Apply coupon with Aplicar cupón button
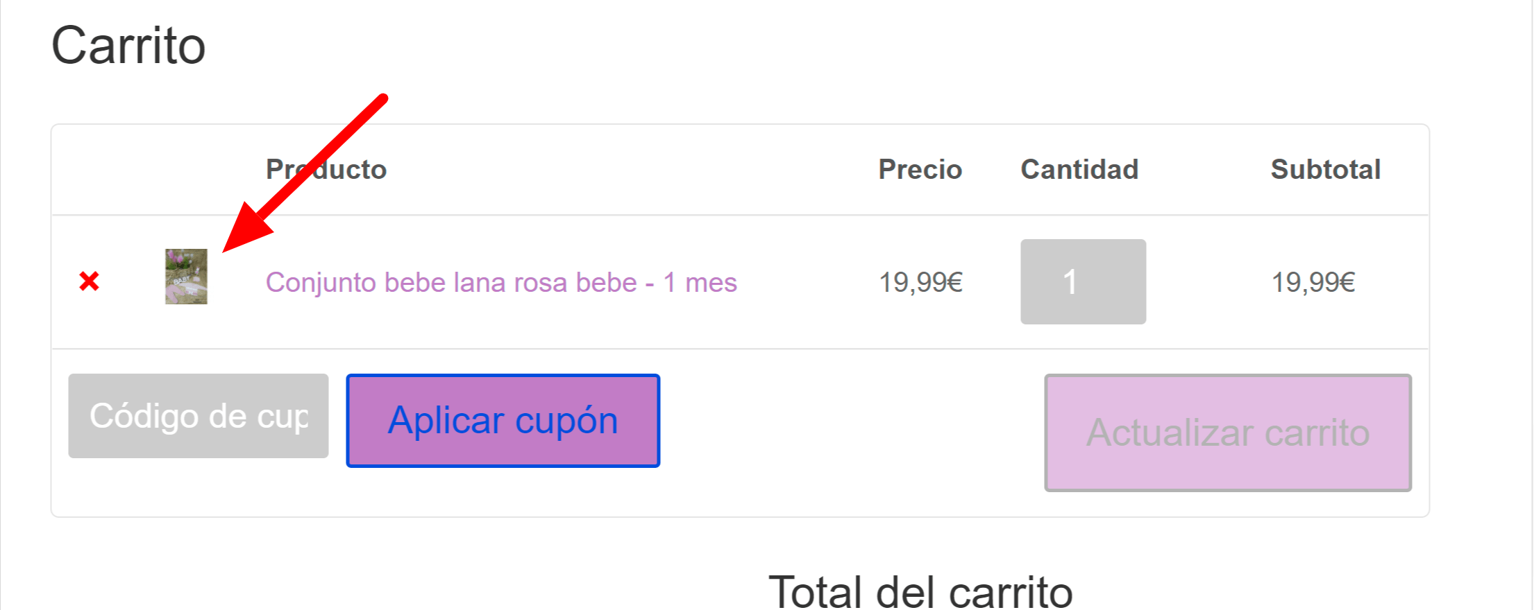The width and height of the screenshot is (1534, 610). tap(503, 421)
